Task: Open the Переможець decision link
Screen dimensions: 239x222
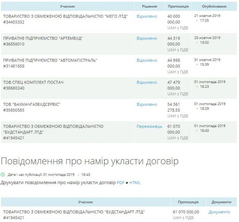Action: coord(150,127)
